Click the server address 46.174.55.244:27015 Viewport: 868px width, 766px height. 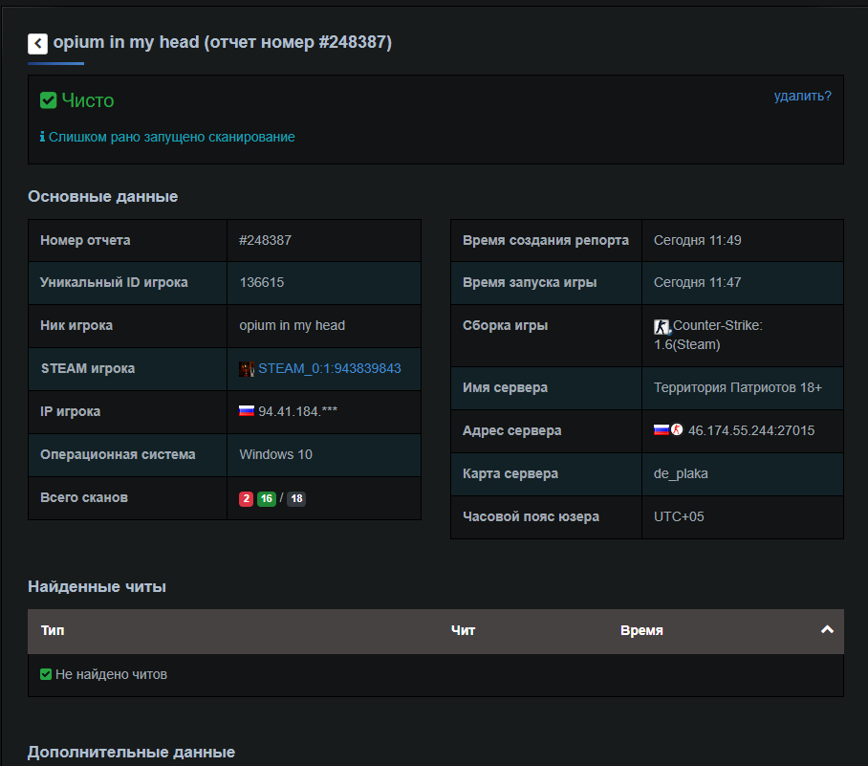(751, 431)
